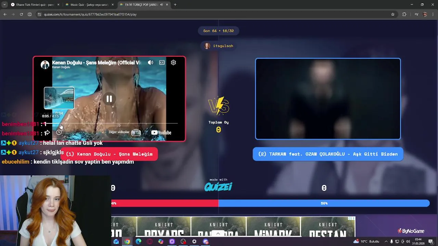438x246 pixels.
Task: Open the taskbar clock and date
Action: [x=418, y=242]
